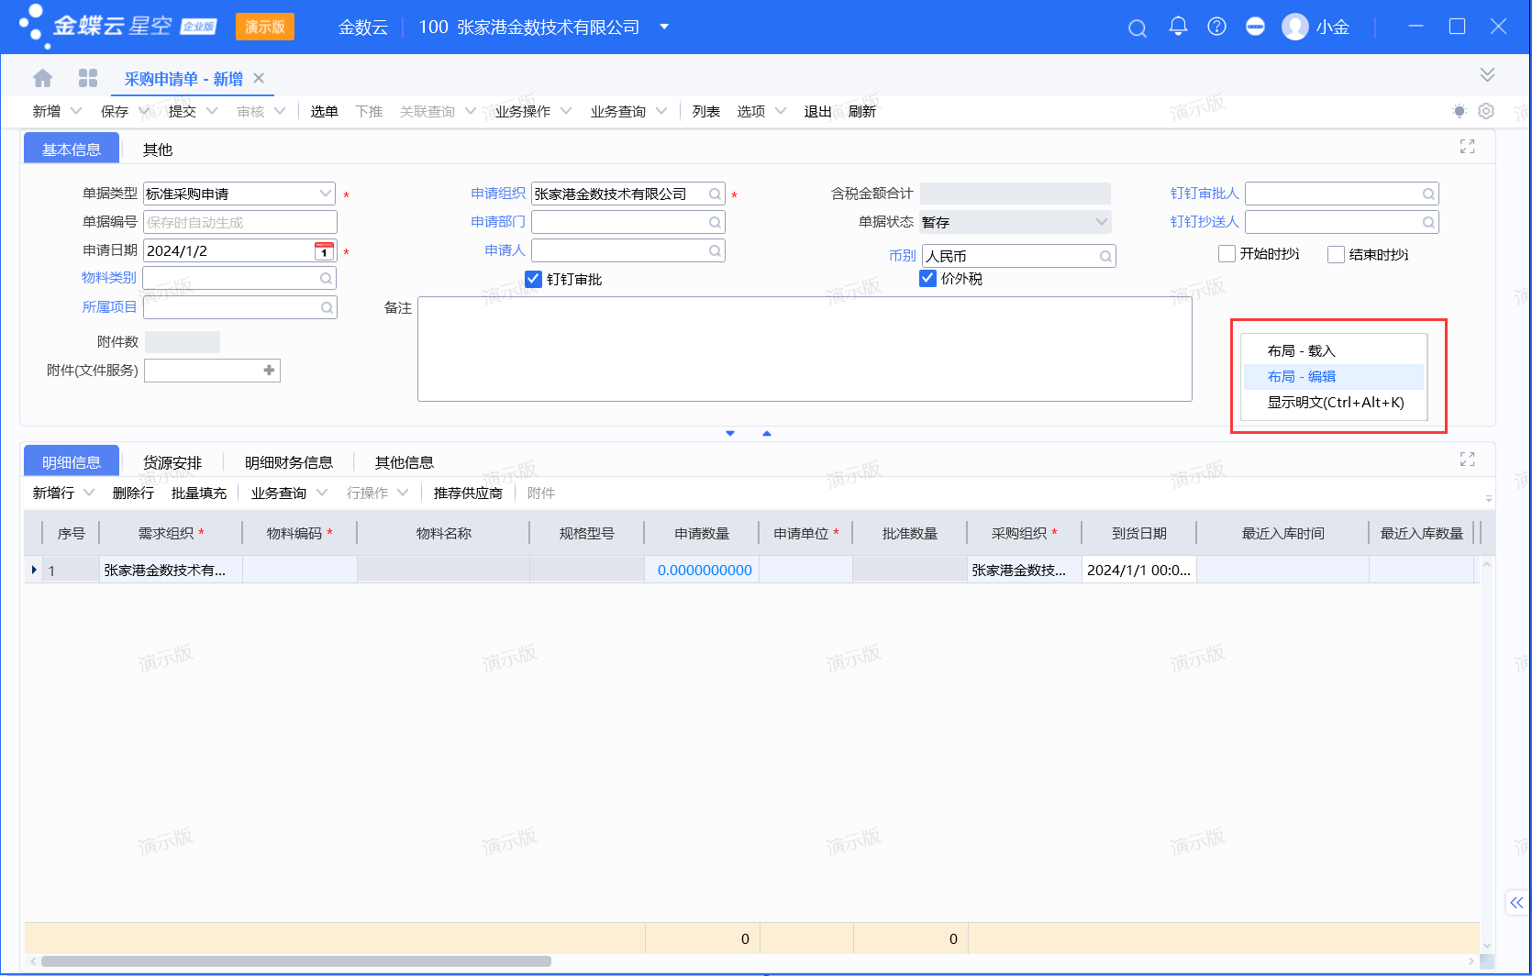This screenshot has height=976, width=1532.
Task: Maximize the detail info panel
Action: [x=1468, y=460]
